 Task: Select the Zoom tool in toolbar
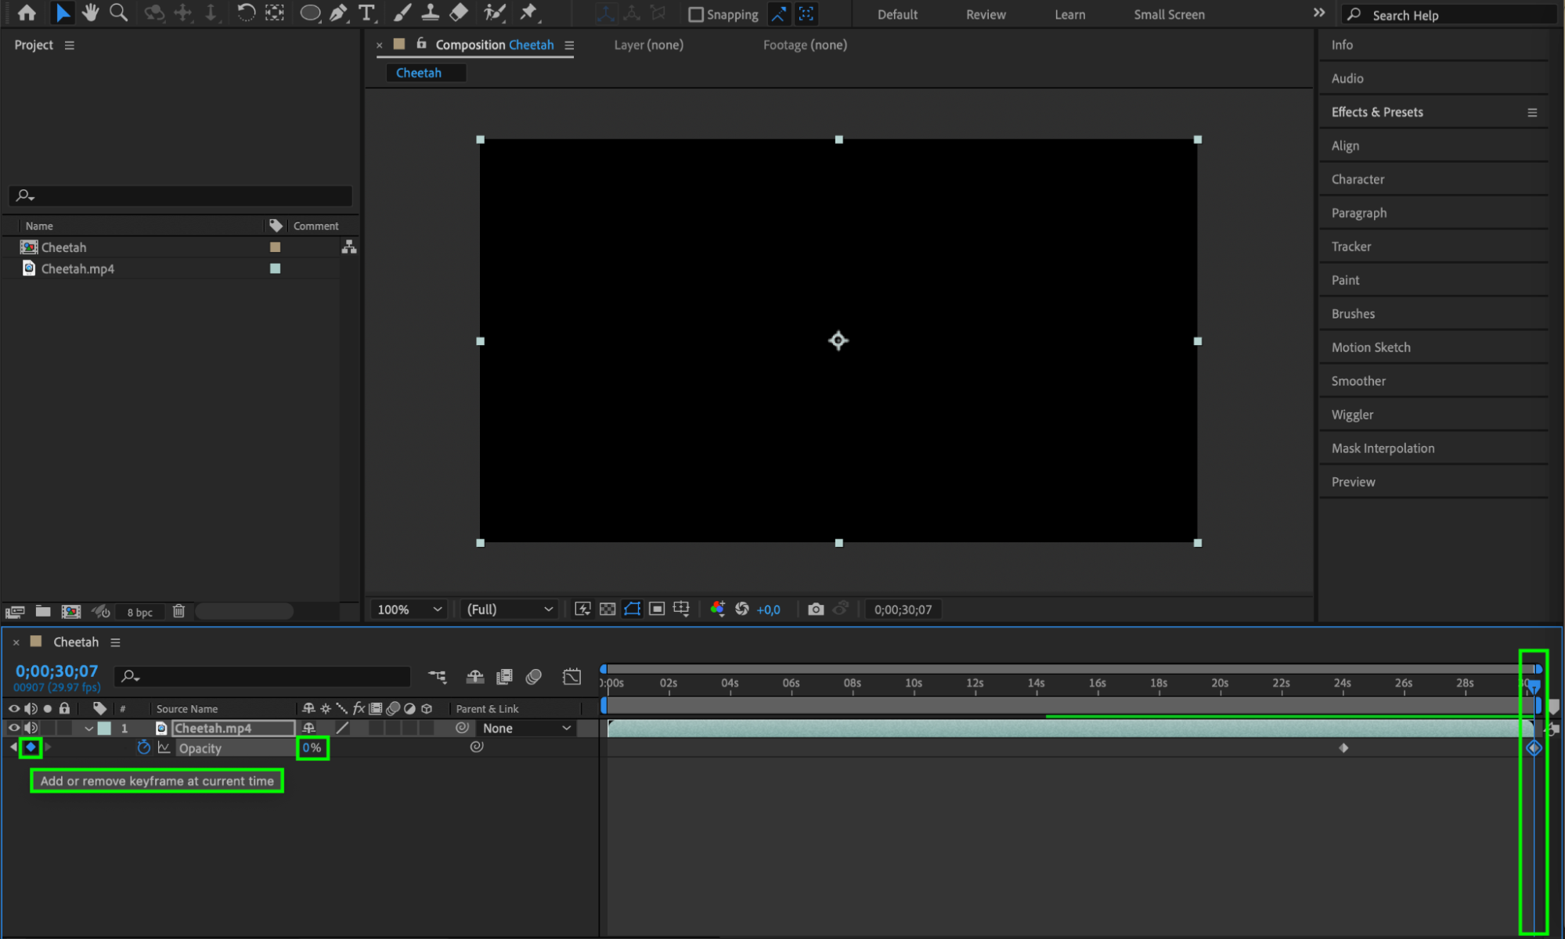118,13
